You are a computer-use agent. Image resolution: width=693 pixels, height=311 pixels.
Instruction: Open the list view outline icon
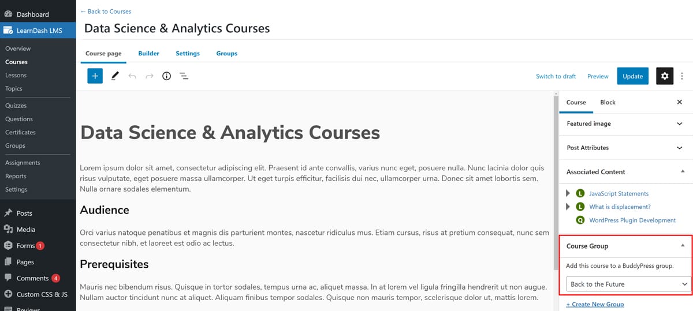pos(184,76)
